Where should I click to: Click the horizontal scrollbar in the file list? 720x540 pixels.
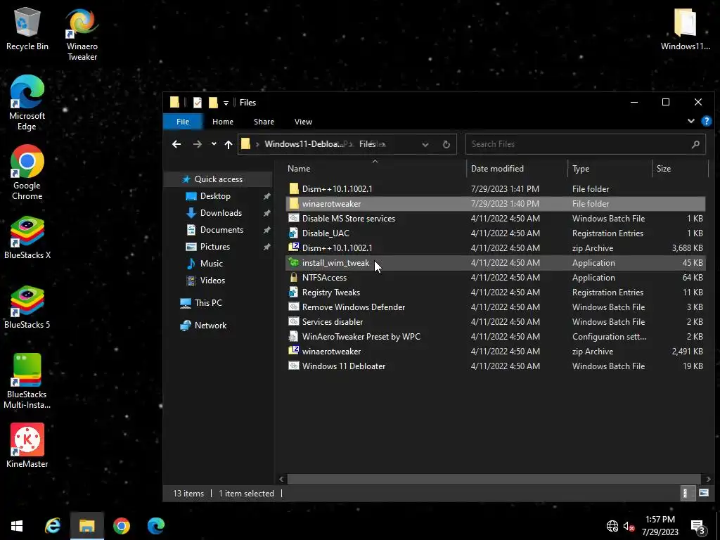pyautogui.click(x=494, y=479)
